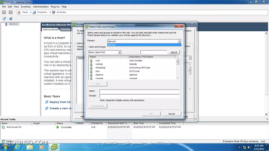Select the DCUI User description

pyautogui.click(x=134, y=71)
